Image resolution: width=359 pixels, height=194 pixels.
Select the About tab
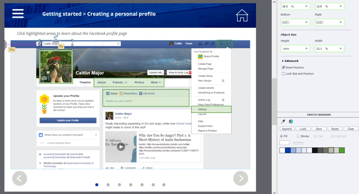pyautogui.click(x=102, y=82)
